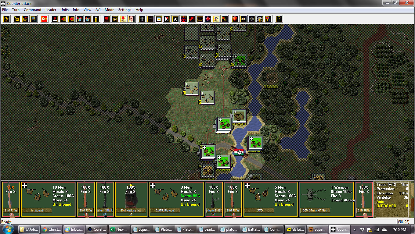Toggle the white star toolbar button
Image resolution: width=415 pixels, height=234 pixels.
point(175,19)
